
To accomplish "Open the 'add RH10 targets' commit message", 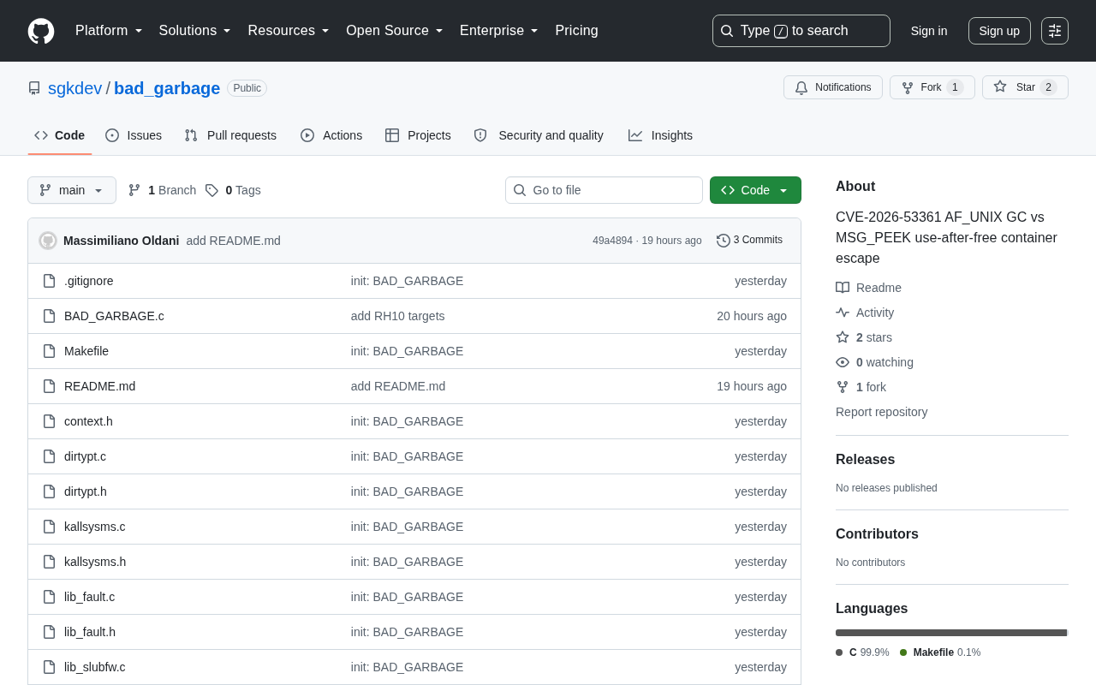I will (x=398, y=316).
